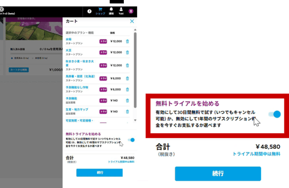Click the トライ badge on 予測機能なし作物 row

pyautogui.click(x=103, y=89)
